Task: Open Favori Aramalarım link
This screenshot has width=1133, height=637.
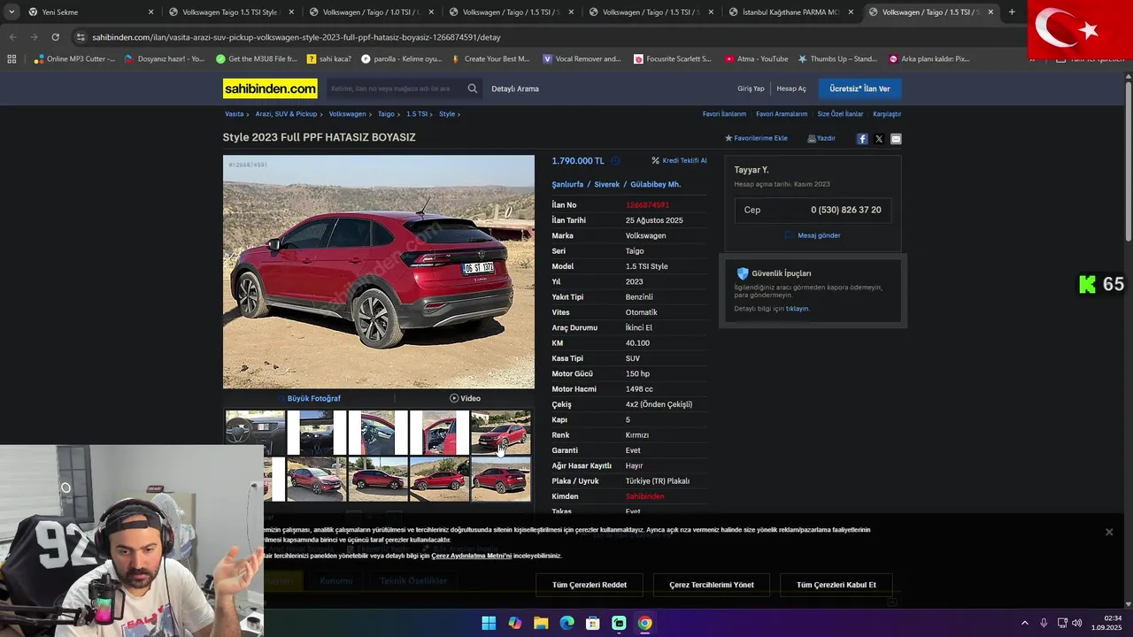Action: click(782, 114)
